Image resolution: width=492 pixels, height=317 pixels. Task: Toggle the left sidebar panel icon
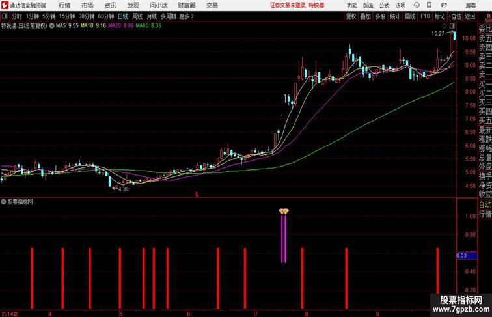5,16
